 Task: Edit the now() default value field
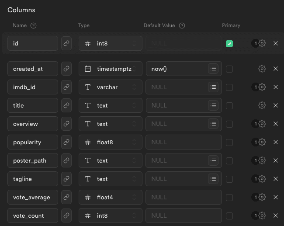[177, 69]
